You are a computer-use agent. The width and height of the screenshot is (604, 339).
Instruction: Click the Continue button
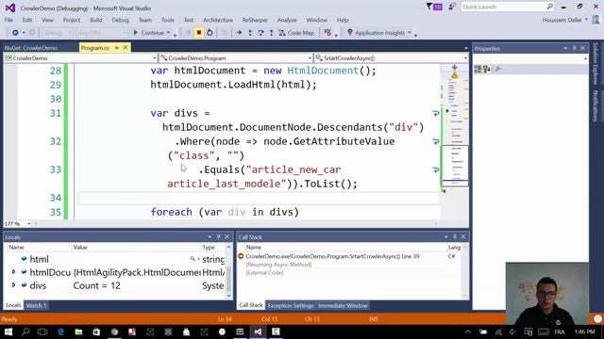tap(149, 33)
